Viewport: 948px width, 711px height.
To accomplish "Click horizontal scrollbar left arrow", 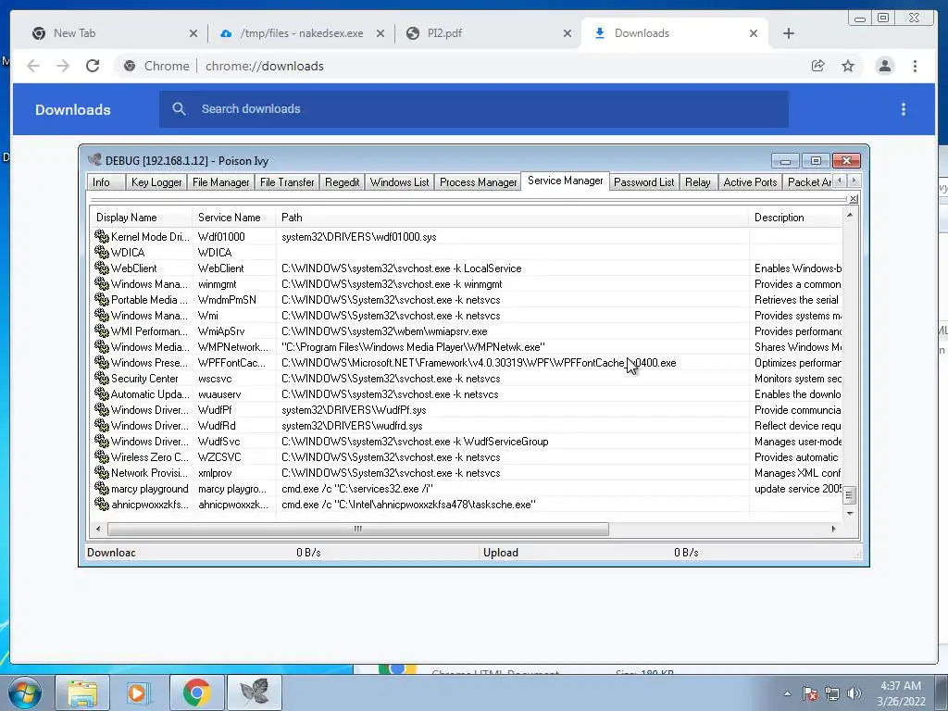I will (98, 529).
